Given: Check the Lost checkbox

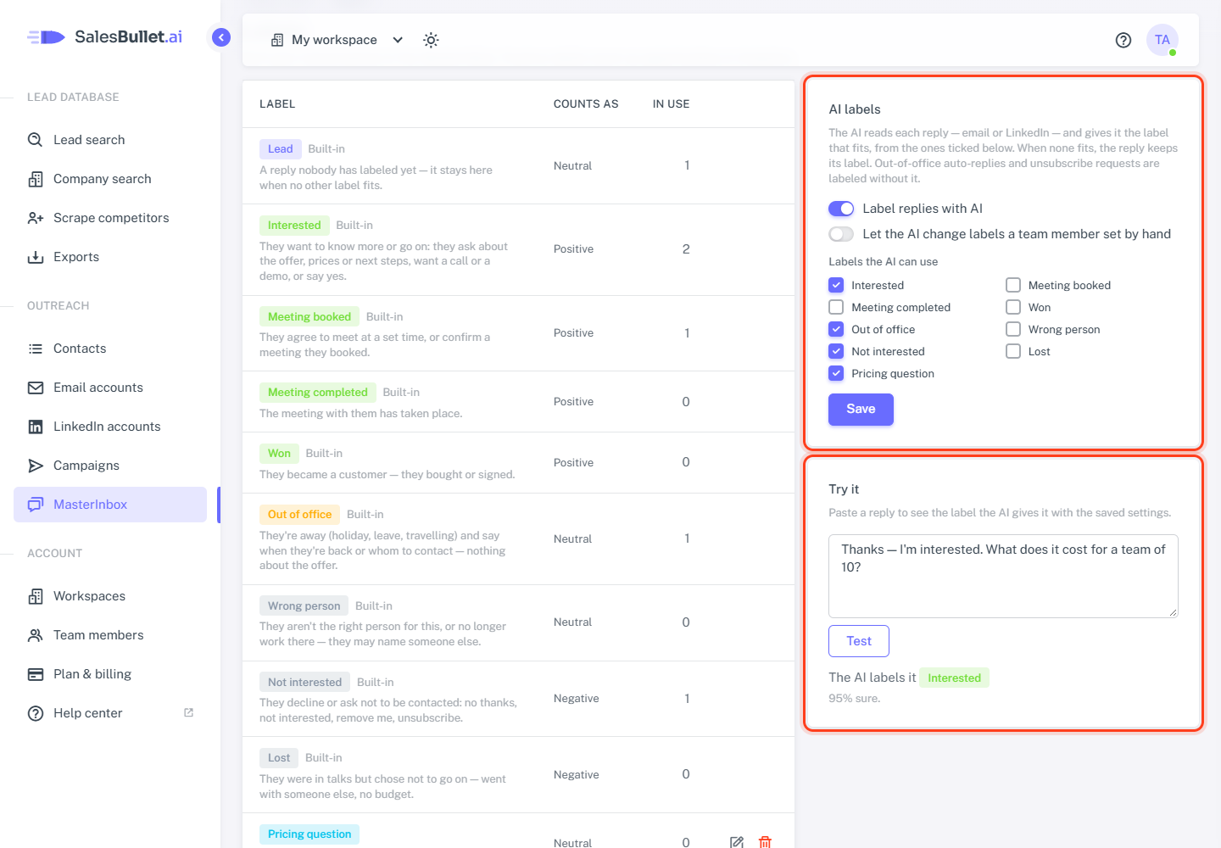Looking at the screenshot, I should pyautogui.click(x=1013, y=351).
